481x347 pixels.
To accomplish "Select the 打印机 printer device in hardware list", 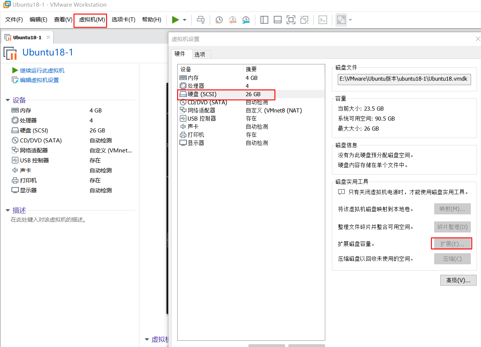I will [x=195, y=135].
